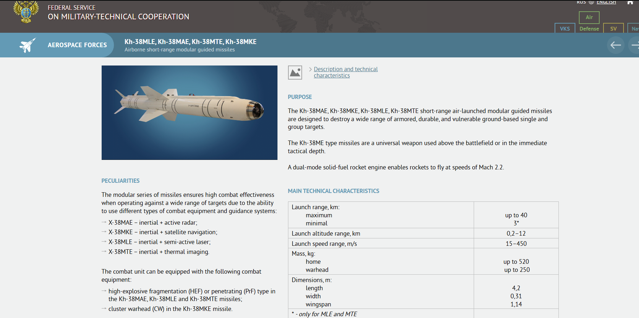Expand chevron beside Description and technical characteristics
639x318 pixels.
click(310, 69)
